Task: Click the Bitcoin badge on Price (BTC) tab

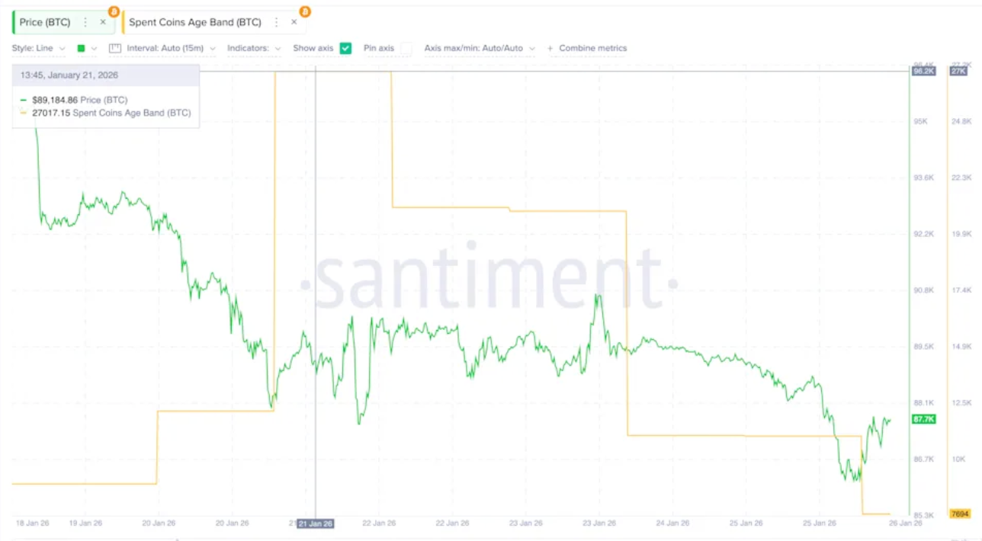Action: click(x=113, y=12)
